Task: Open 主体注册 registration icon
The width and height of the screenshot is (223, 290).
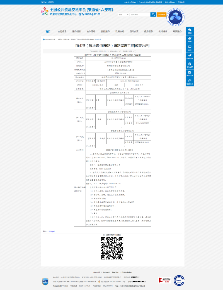Action: (190, 73)
